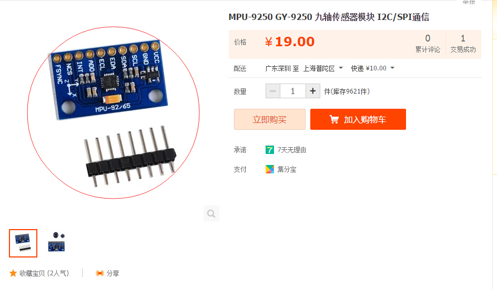Open the 快递 ¥10.00 shipping method dropdown

[x=372, y=68]
